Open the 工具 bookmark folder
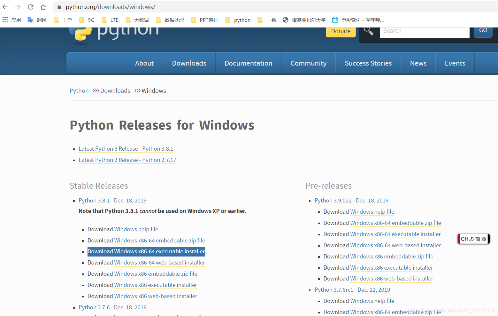The height and width of the screenshot is (316, 498). pos(267,20)
